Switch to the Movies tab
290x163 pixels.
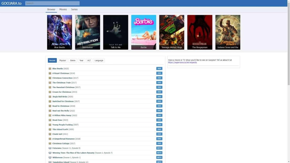click(x=63, y=9)
